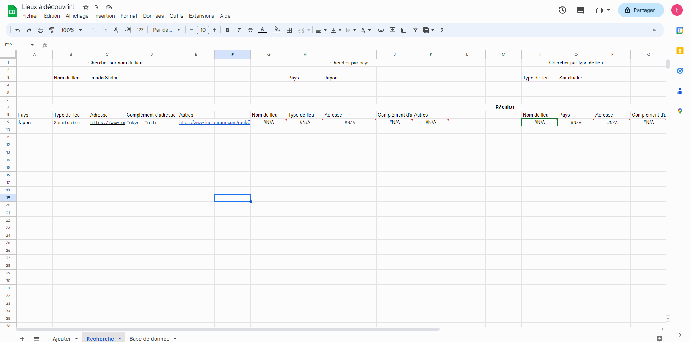Click the Partager button
The width and height of the screenshot is (690, 342).
click(641, 10)
